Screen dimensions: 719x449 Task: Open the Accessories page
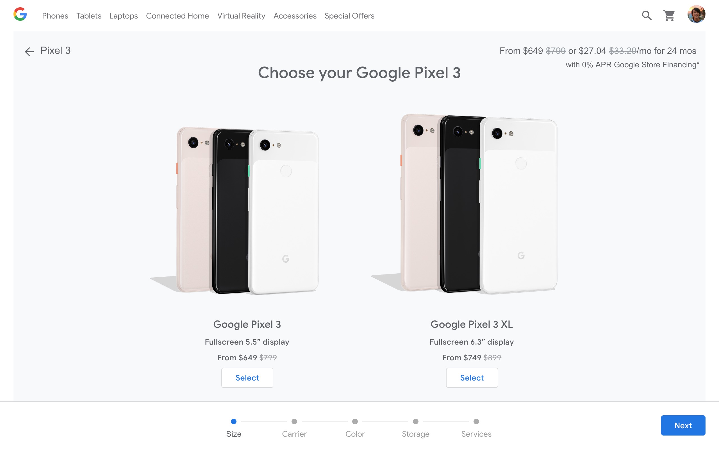click(295, 16)
